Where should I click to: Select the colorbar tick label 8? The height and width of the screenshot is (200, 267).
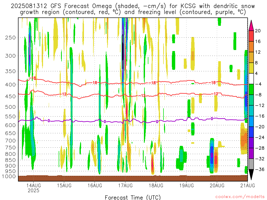pyautogui.click(x=257, y=63)
